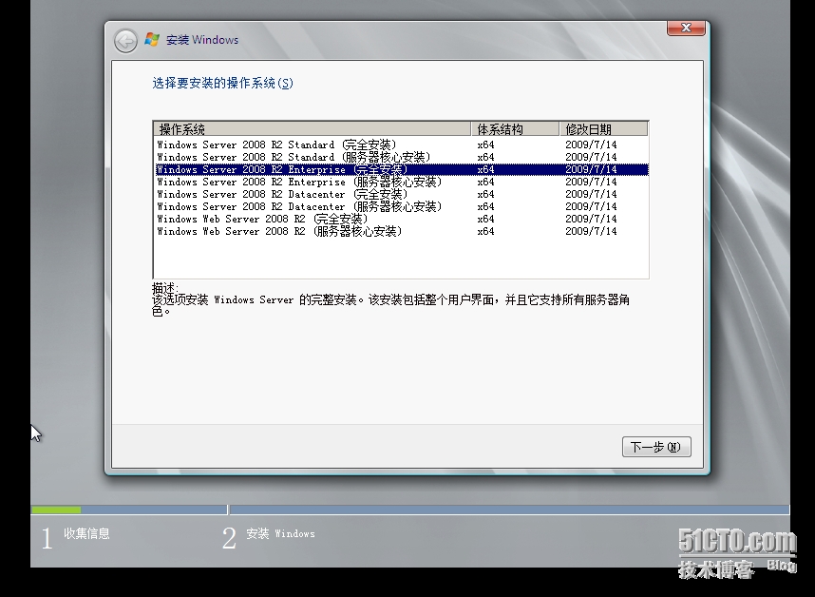Click x64 in the highlighted Enterprise row
Image resolution: width=815 pixels, height=597 pixels.
tap(486, 169)
